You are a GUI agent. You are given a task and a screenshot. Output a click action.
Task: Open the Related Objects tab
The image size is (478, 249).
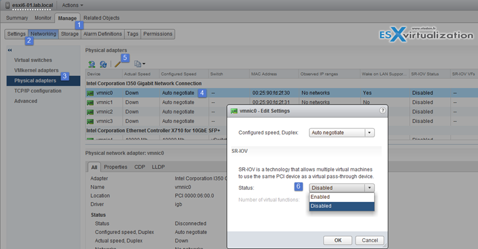[x=102, y=18]
